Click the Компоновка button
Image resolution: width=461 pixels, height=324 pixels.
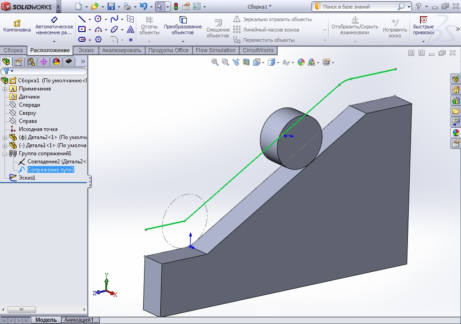click(x=17, y=26)
